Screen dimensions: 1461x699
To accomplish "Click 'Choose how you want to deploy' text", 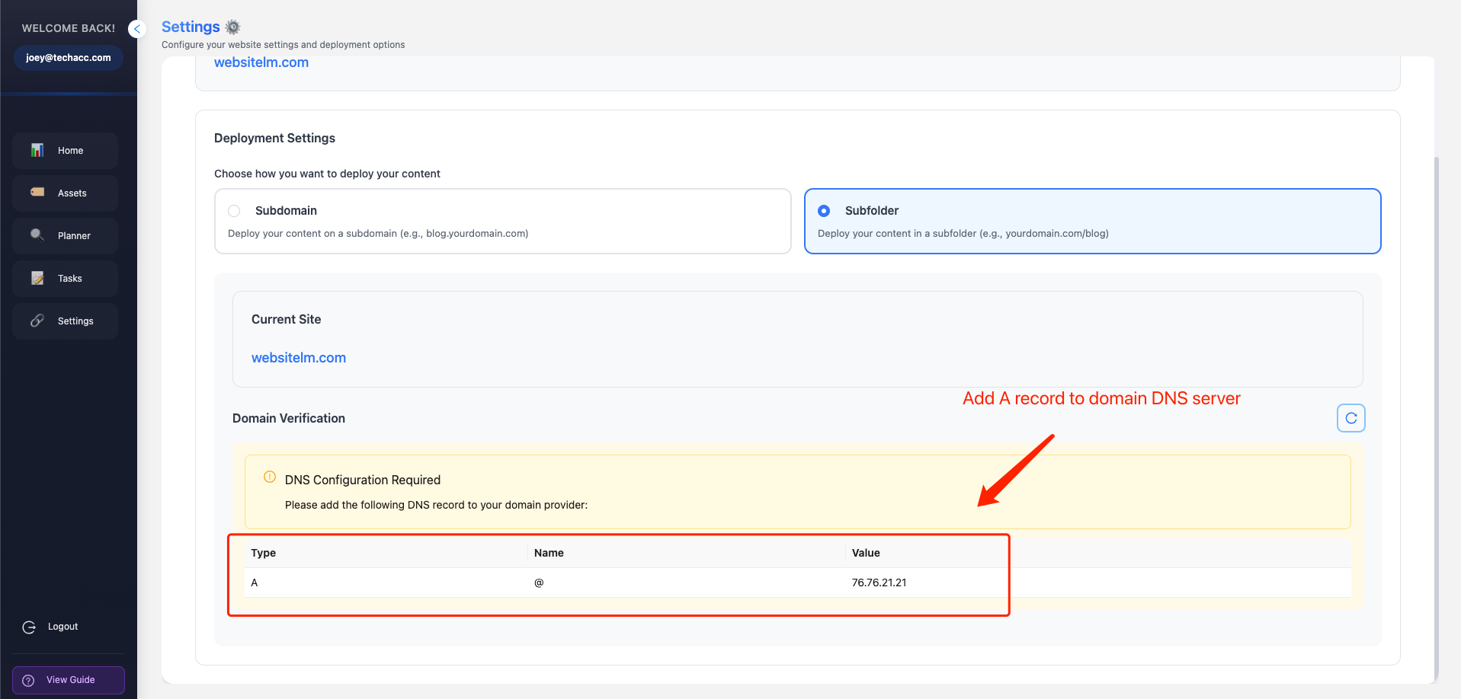I will (327, 174).
